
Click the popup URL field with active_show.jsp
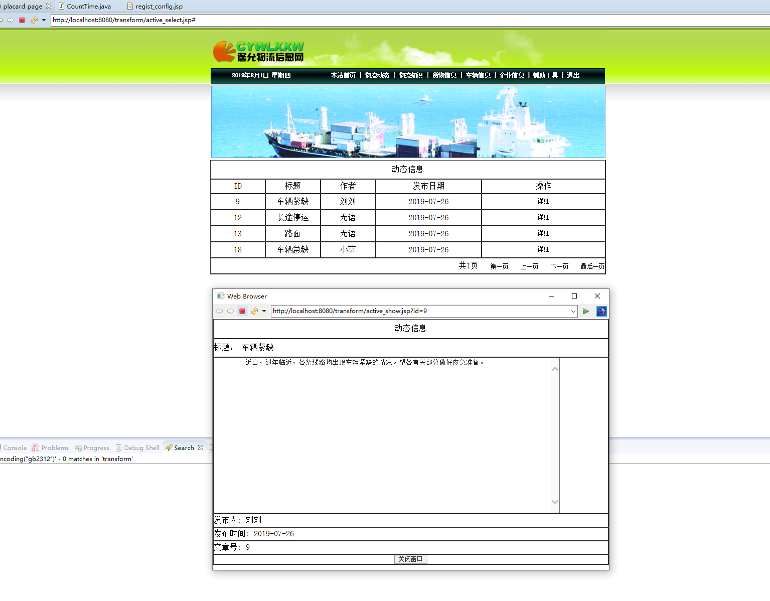[x=420, y=311]
